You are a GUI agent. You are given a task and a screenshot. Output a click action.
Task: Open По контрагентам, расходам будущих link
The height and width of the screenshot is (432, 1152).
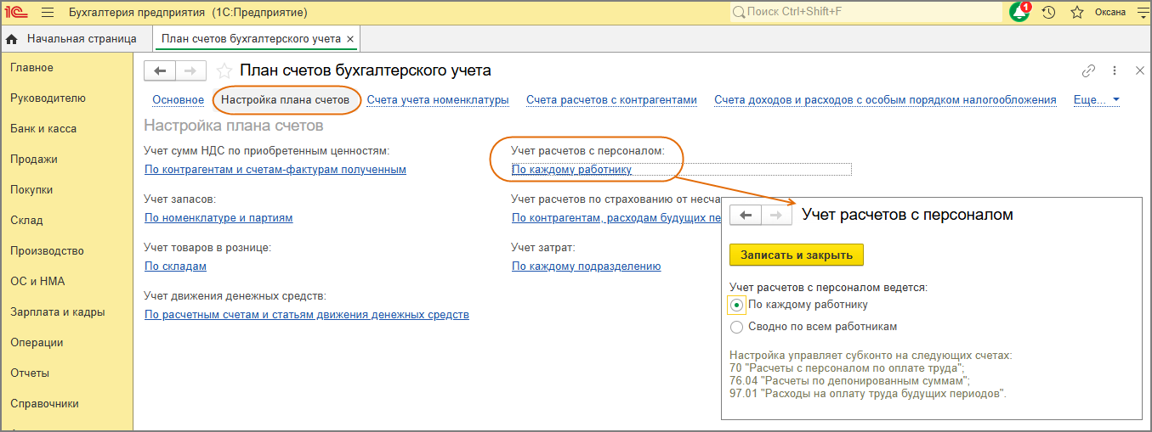coord(616,218)
